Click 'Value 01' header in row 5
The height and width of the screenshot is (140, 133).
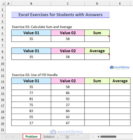[31, 33]
